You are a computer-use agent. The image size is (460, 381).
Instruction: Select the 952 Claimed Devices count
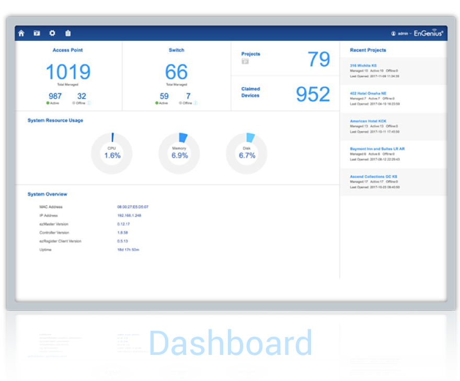pos(313,94)
